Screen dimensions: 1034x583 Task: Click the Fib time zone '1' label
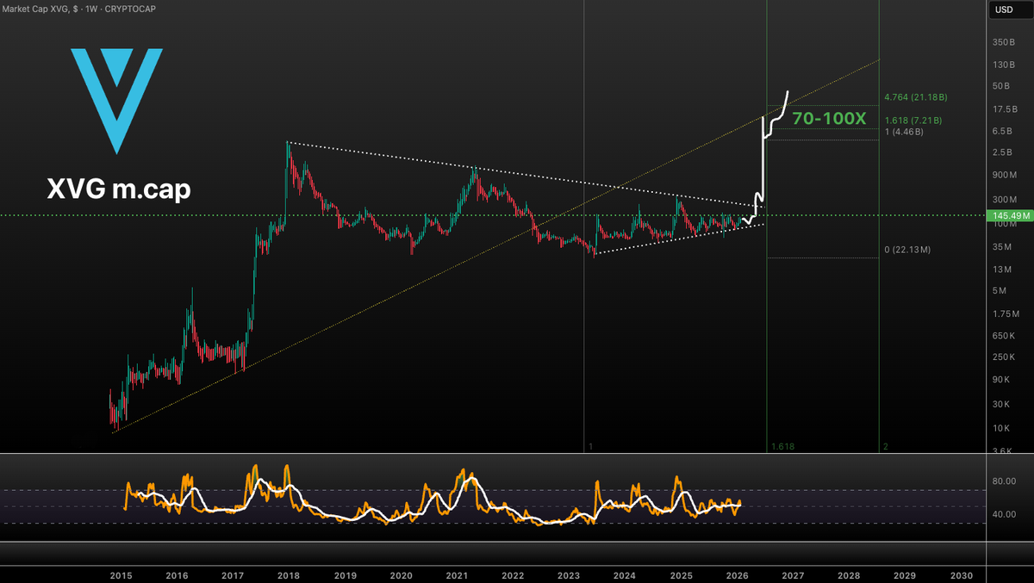point(591,447)
